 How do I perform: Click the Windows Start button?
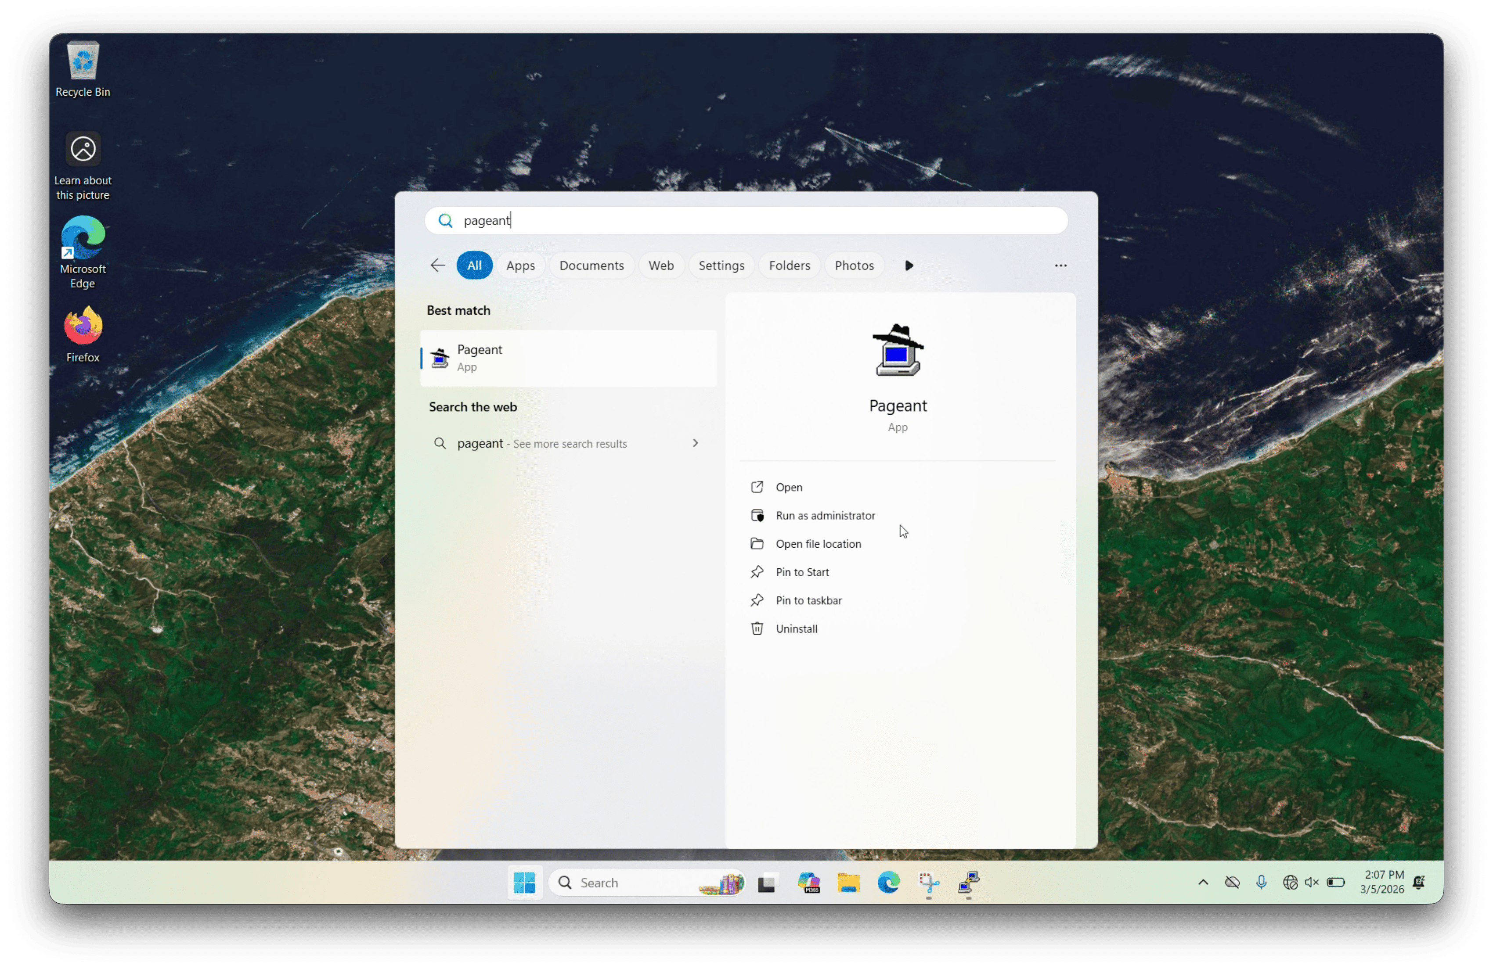coord(524,883)
